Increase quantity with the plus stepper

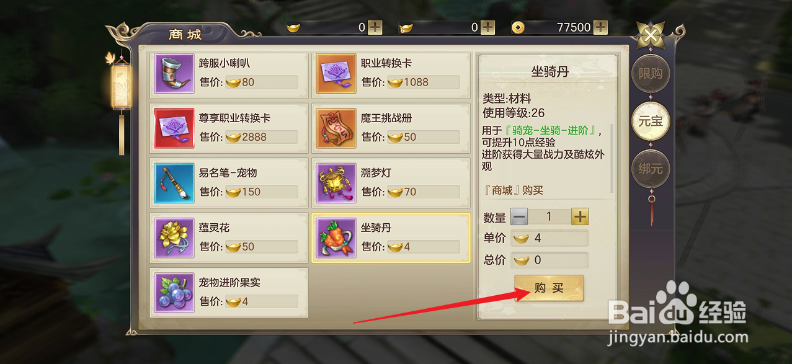[580, 216]
